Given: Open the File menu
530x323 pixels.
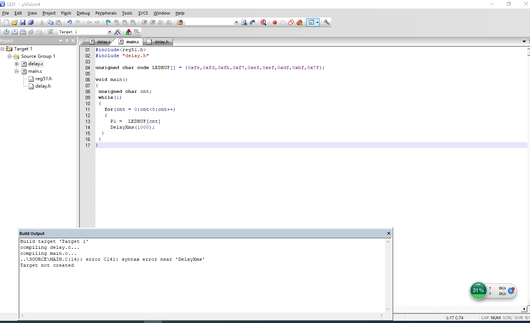Looking at the screenshot, I should 5,13.
